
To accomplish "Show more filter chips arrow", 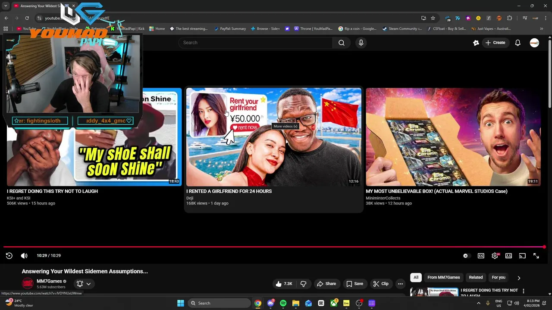I will point(519,278).
